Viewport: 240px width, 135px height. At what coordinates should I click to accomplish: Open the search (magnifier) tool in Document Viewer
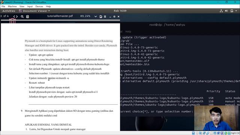[x=22, y=16]
